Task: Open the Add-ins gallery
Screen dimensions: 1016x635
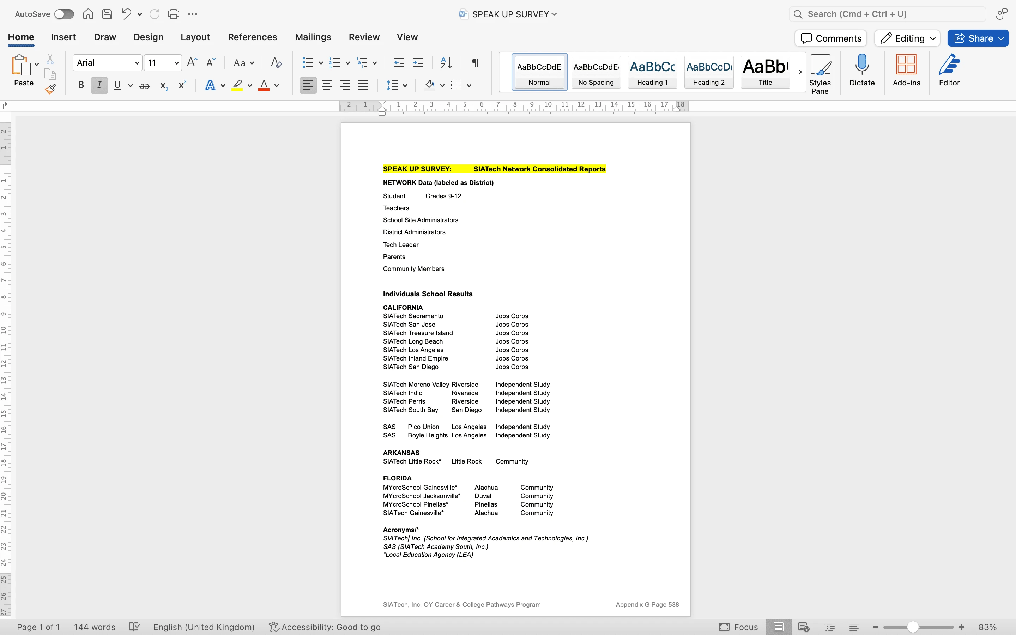Action: pos(906,70)
